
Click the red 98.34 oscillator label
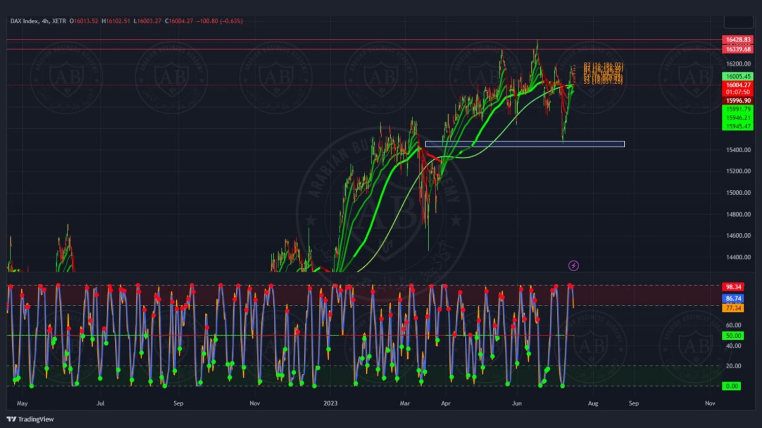pyautogui.click(x=733, y=287)
